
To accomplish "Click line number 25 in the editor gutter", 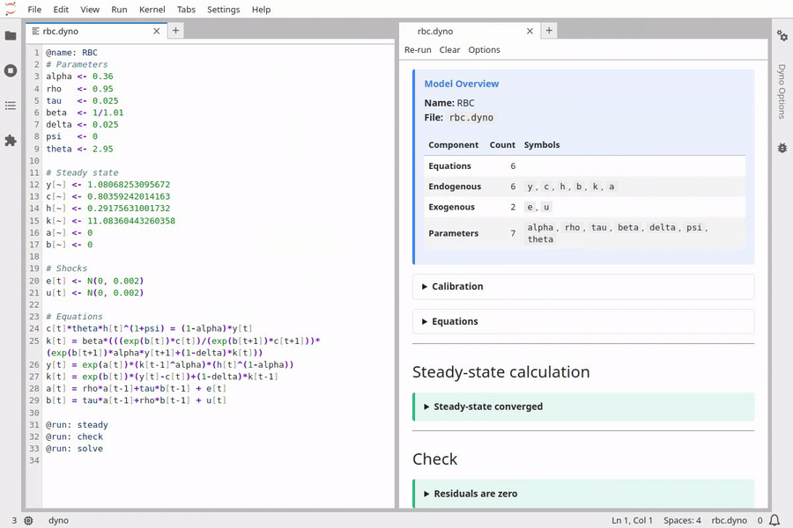I will pyautogui.click(x=33, y=341).
